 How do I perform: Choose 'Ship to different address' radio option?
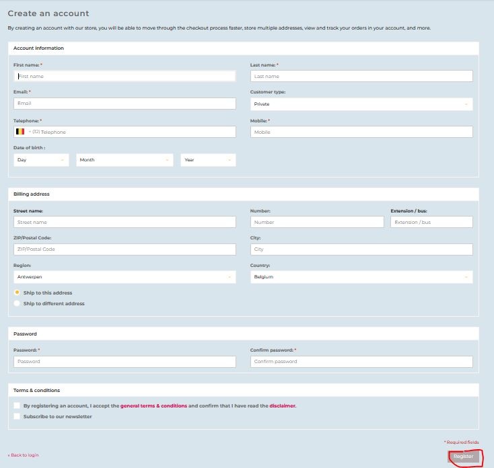[x=17, y=303]
